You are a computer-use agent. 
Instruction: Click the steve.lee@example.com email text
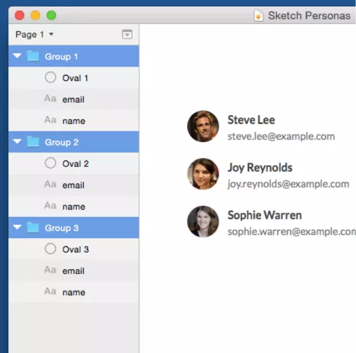pyautogui.click(x=281, y=137)
